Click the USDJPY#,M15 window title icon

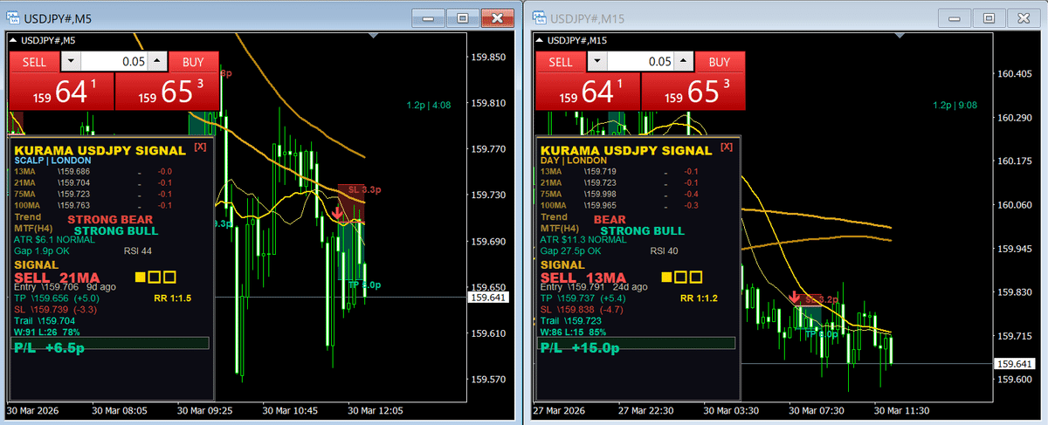tap(540, 17)
